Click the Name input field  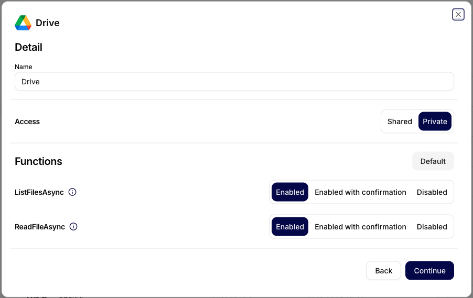(234, 82)
